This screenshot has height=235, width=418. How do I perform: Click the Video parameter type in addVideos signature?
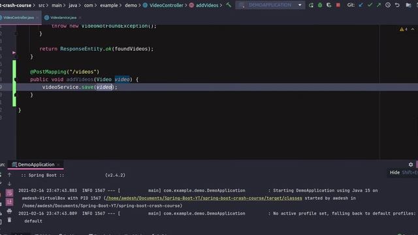tap(104, 80)
